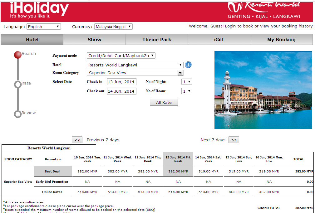315x213 pixels.
Task: Click the 15 Jun, 2014 Sun column header
Action: point(239,159)
